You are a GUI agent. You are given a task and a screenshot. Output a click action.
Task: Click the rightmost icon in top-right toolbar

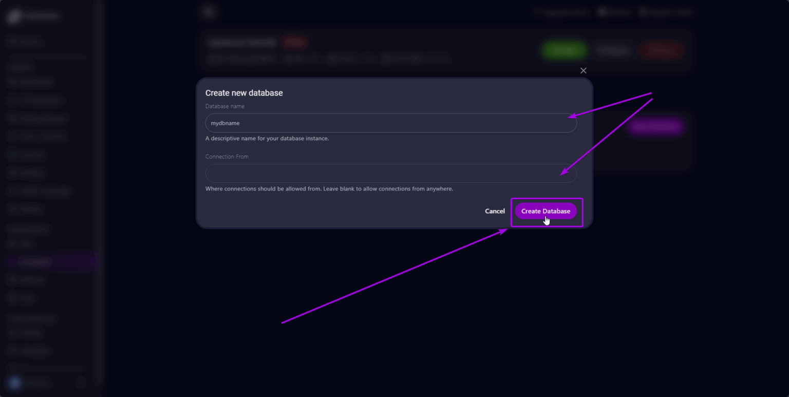pos(666,12)
